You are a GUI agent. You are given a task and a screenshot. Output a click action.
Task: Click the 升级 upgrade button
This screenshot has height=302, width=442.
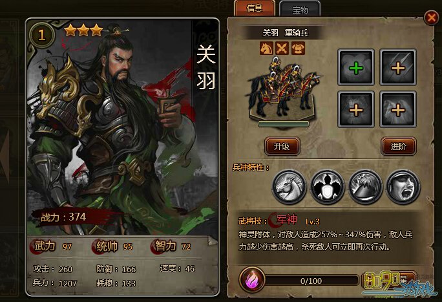[x=282, y=146]
